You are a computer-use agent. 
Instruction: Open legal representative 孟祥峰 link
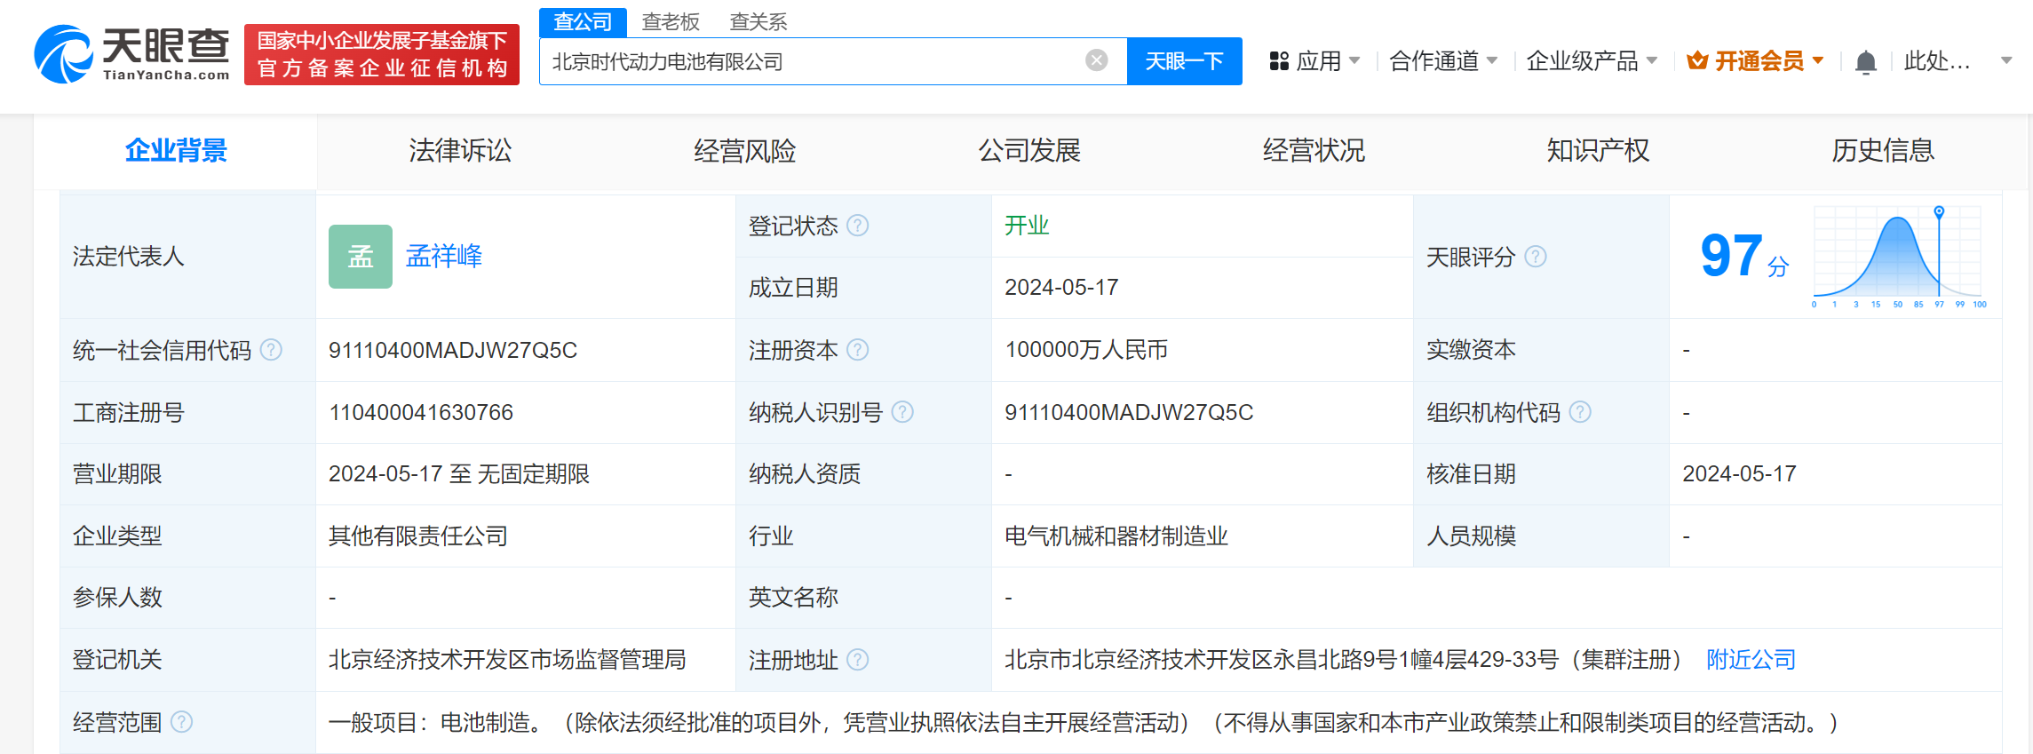443,257
